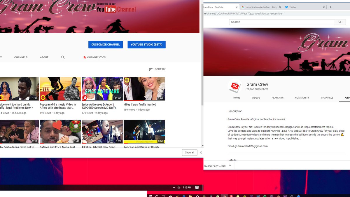Open the Alkaline Jahmiel New Song thumbnail
Image resolution: width=350 pixels, height=197 pixels.
(102, 132)
